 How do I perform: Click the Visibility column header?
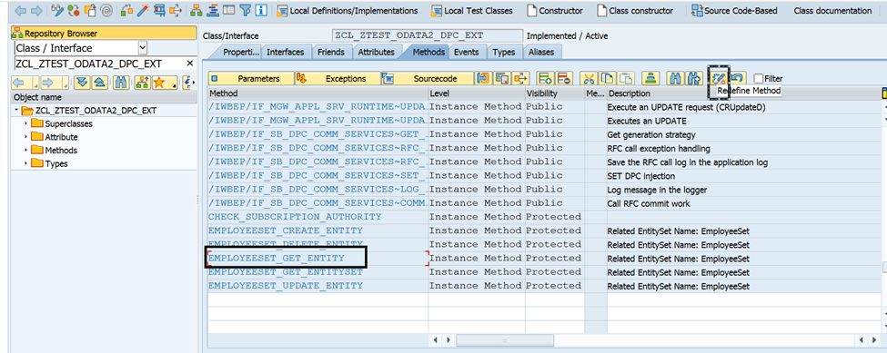(553, 93)
